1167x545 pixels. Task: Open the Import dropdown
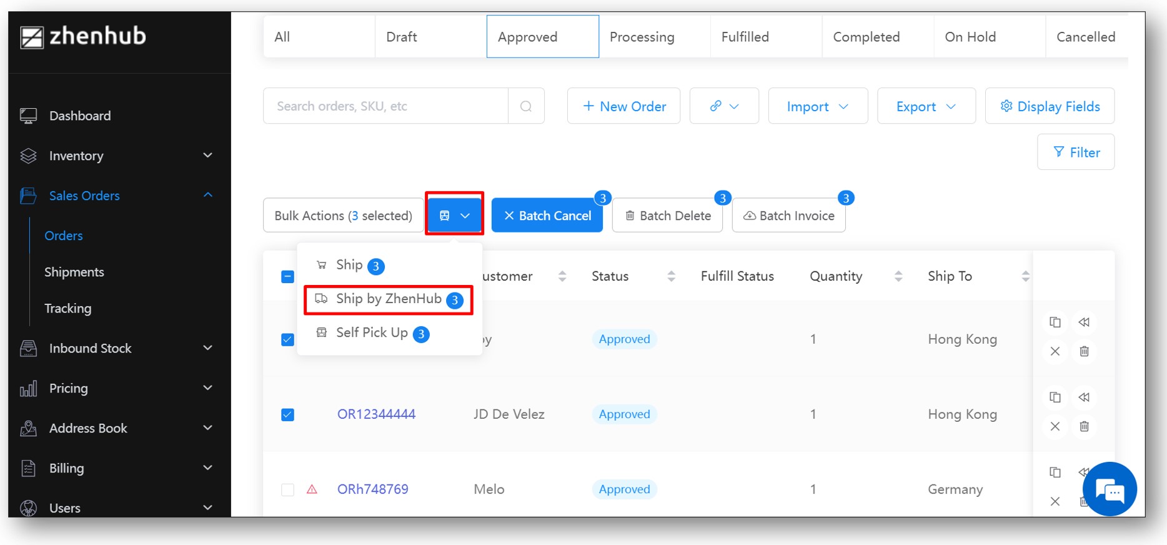(x=818, y=106)
